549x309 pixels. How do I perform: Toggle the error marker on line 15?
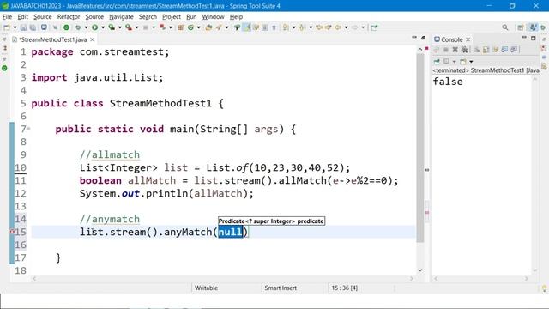12,232
